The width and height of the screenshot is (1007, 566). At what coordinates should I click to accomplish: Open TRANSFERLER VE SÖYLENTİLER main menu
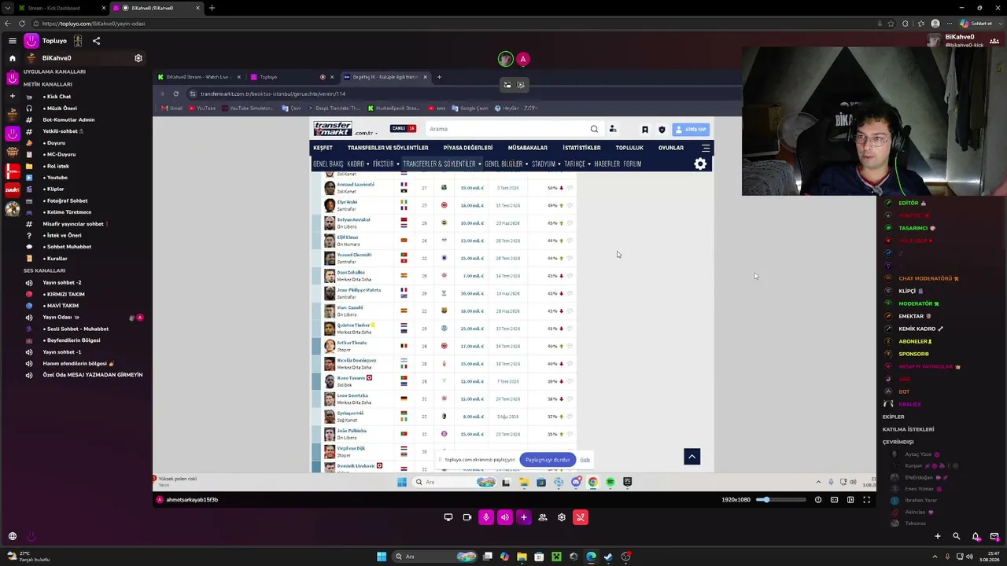(x=388, y=148)
